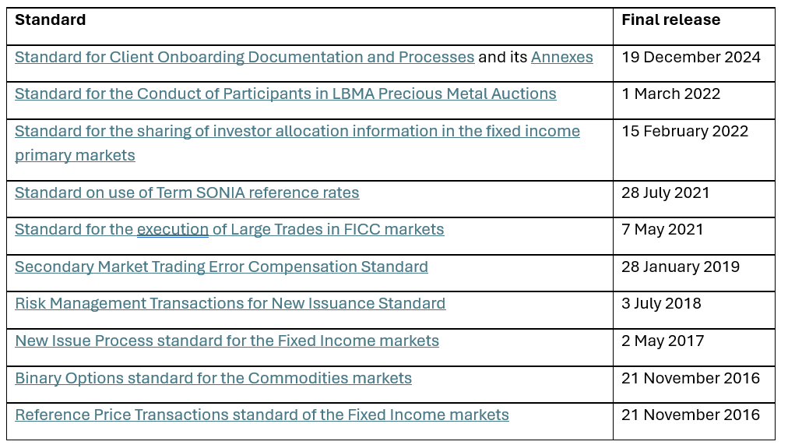Open Large Trades in FICC markets standard
The width and height of the screenshot is (788, 445).
(229, 229)
